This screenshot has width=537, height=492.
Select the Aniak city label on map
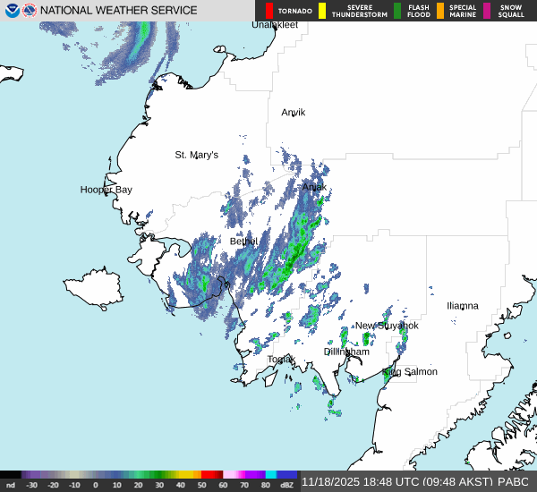pos(314,187)
